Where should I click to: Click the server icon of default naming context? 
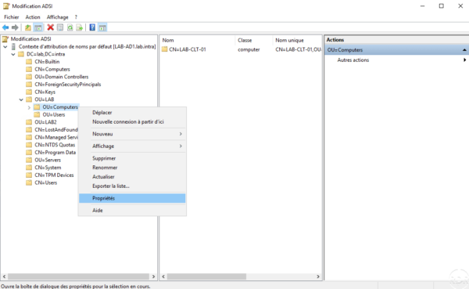[13, 46]
